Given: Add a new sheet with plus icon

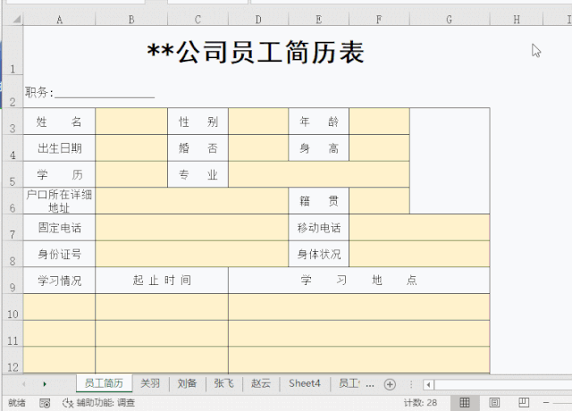Looking at the screenshot, I should (x=390, y=384).
